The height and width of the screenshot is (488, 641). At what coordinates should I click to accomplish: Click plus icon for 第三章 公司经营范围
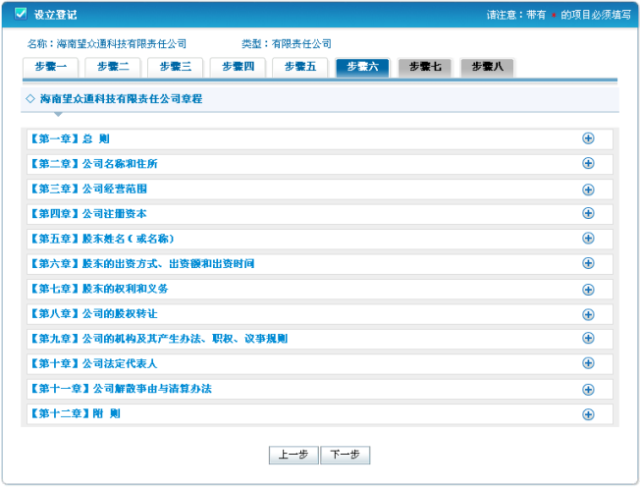click(588, 189)
